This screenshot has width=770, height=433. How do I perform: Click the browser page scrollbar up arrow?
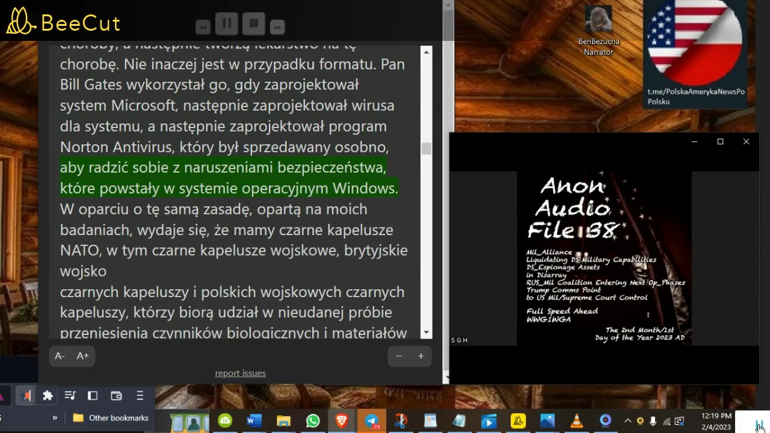(447, 5)
